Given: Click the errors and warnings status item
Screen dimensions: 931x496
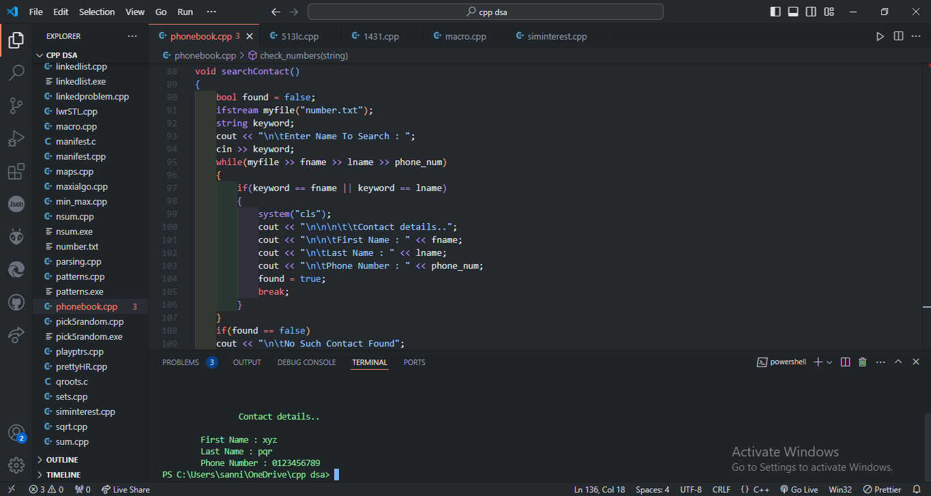Looking at the screenshot, I should coord(46,489).
